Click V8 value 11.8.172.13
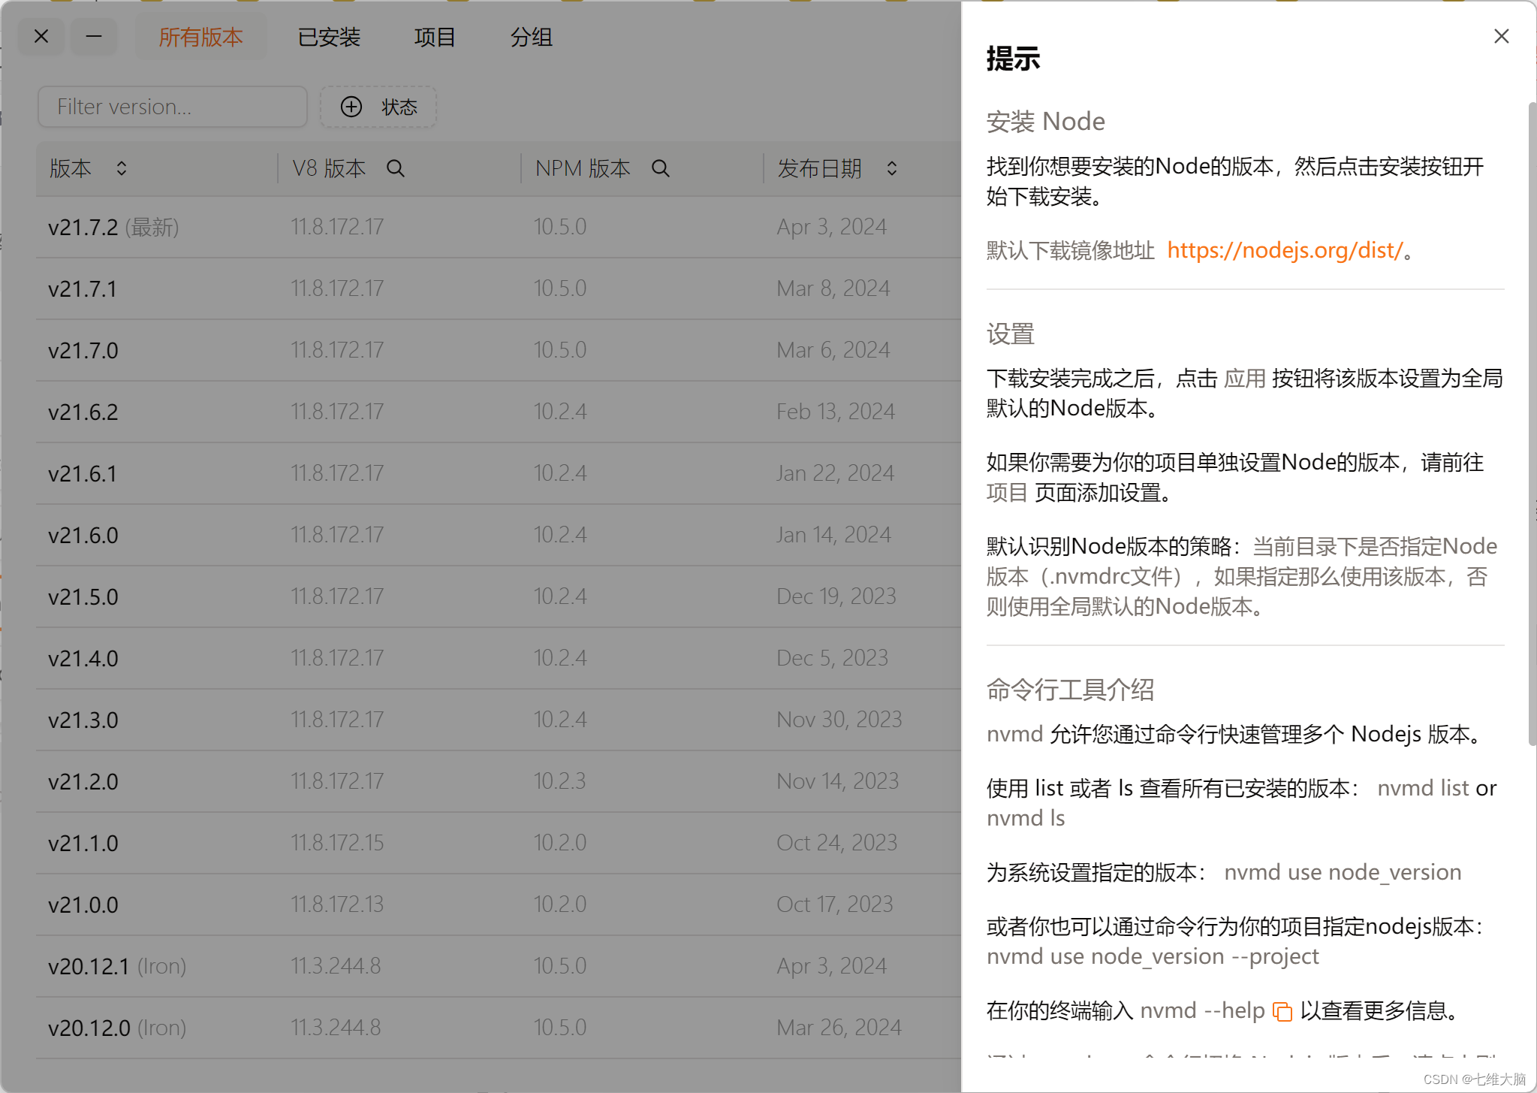 [x=337, y=904]
